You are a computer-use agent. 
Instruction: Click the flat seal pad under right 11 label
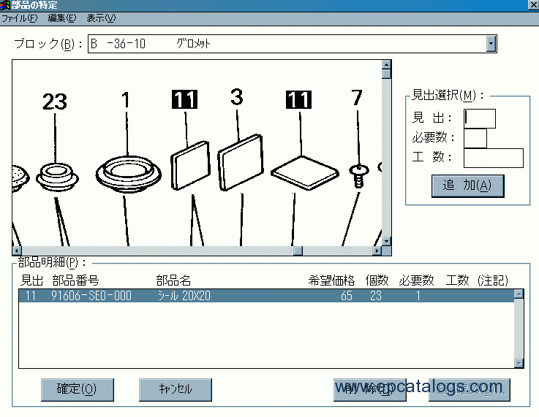(304, 171)
